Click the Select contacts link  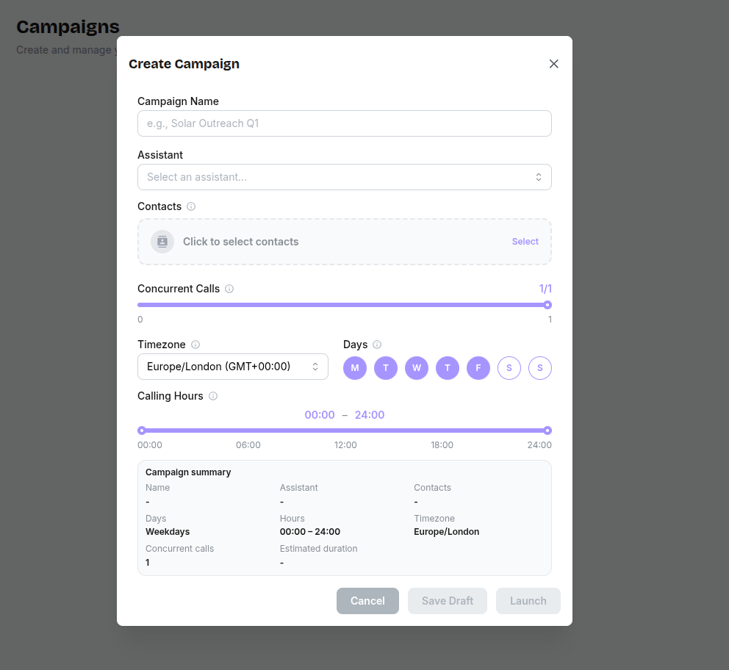(x=525, y=242)
